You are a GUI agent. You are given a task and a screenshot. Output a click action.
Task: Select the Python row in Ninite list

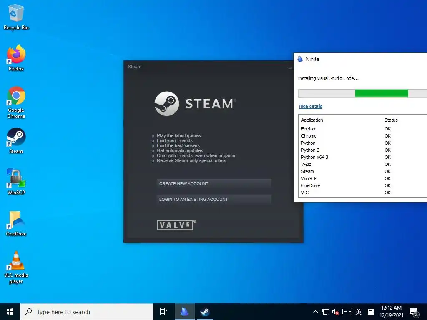click(x=363, y=143)
